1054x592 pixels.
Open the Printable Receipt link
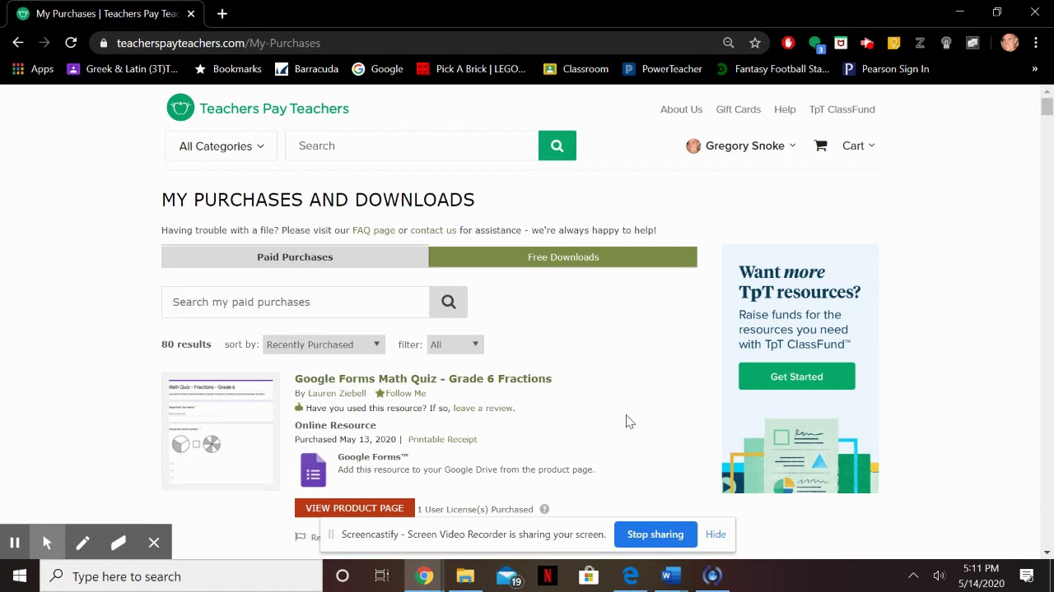coord(442,439)
